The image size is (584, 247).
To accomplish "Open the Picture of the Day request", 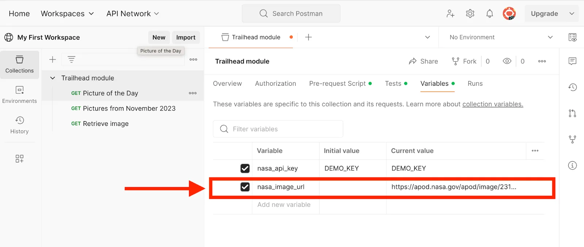I will pos(110,93).
